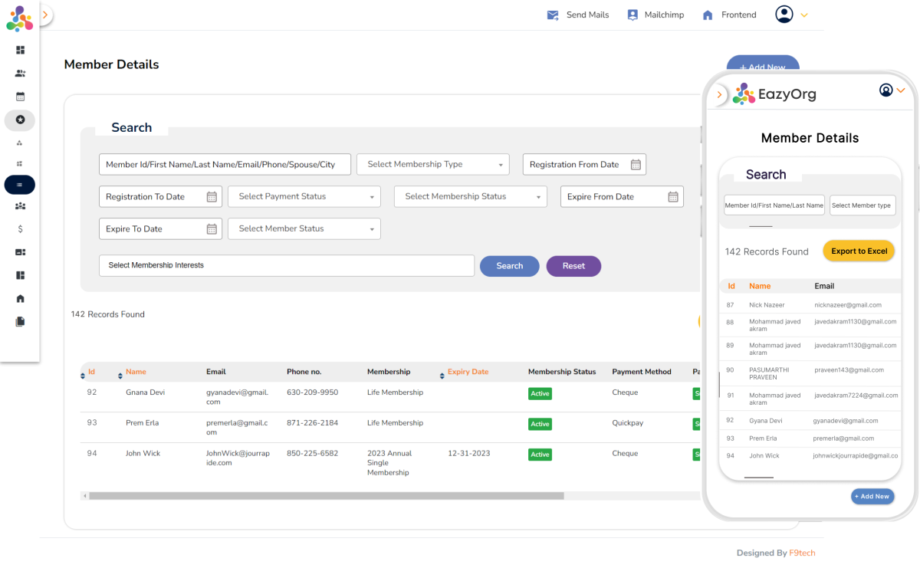Click the Export to Excel button
The height and width of the screenshot is (568, 920).
pyautogui.click(x=859, y=251)
